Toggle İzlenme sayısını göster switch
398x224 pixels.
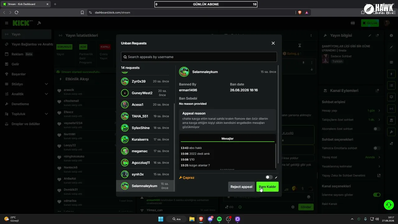[x=377, y=195]
